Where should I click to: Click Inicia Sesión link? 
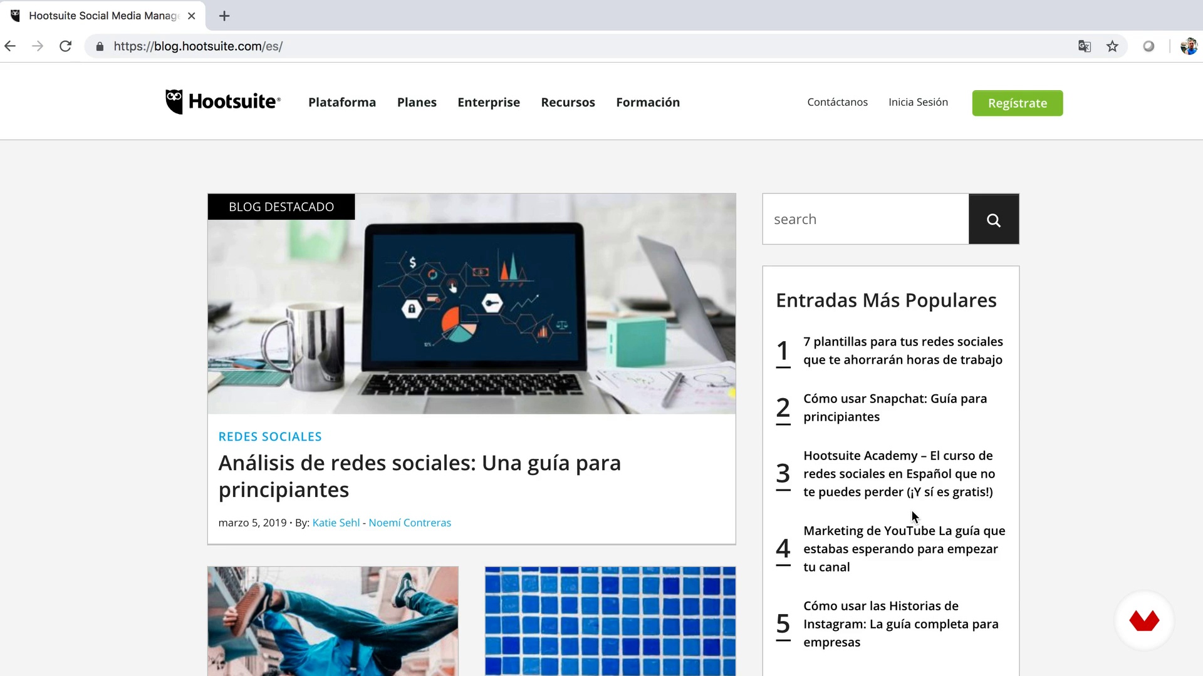point(918,102)
